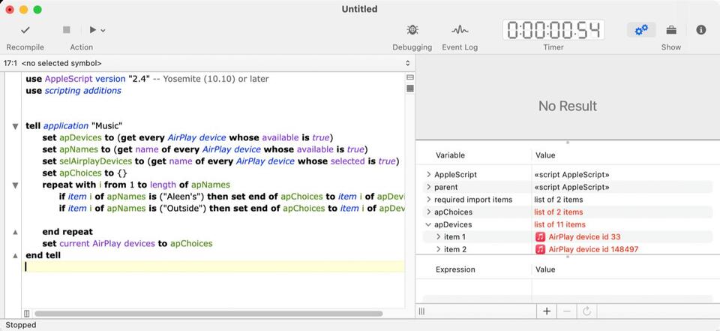Click the pane handle icon left of plus
The width and height of the screenshot is (720, 331).
[421, 311]
